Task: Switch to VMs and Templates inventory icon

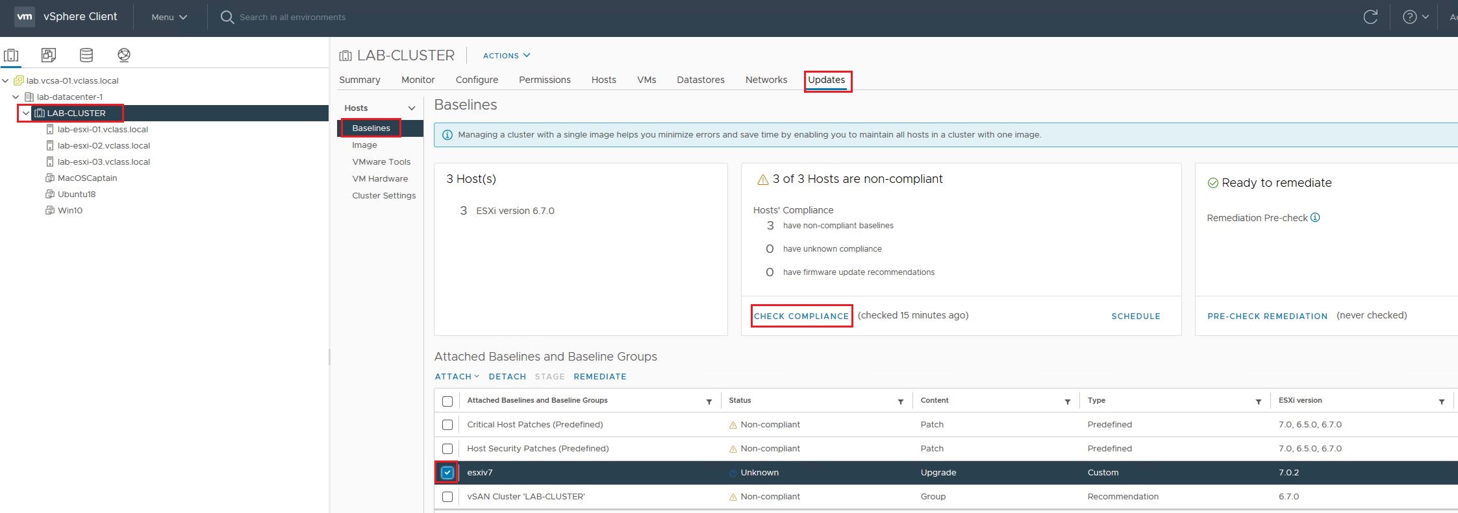Action: click(49, 55)
